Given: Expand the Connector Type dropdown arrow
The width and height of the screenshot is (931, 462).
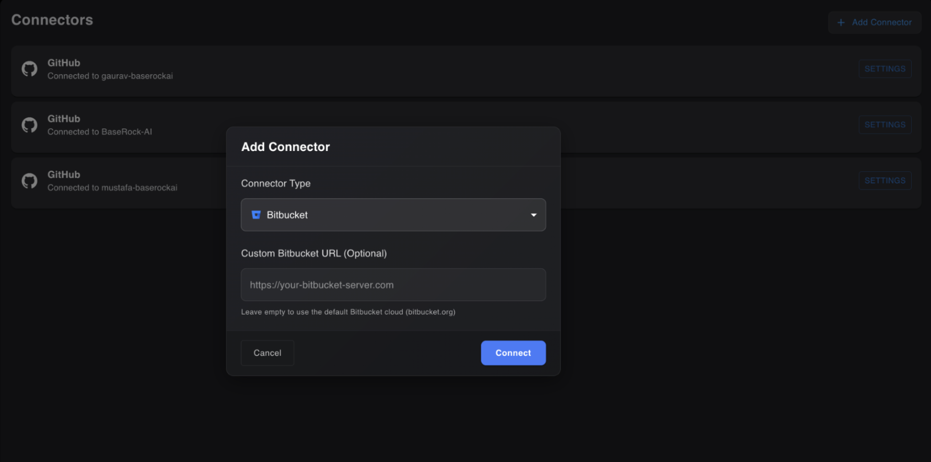Looking at the screenshot, I should pos(533,215).
